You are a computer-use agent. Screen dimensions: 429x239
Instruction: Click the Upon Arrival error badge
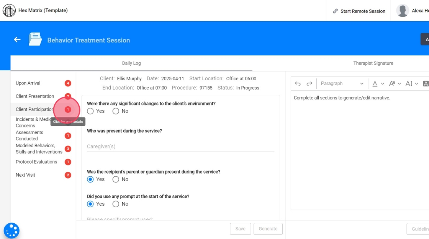point(68,83)
